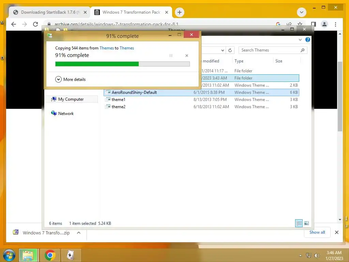Viewport: 349px width, 262px height.
Task: Toggle Chrome side panel
Action: (314, 24)
